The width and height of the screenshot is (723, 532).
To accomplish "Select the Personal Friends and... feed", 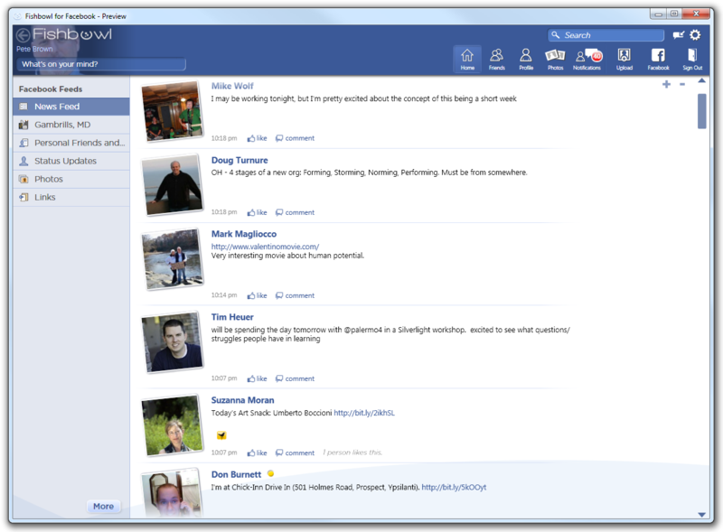I will (x=71, y=143).
